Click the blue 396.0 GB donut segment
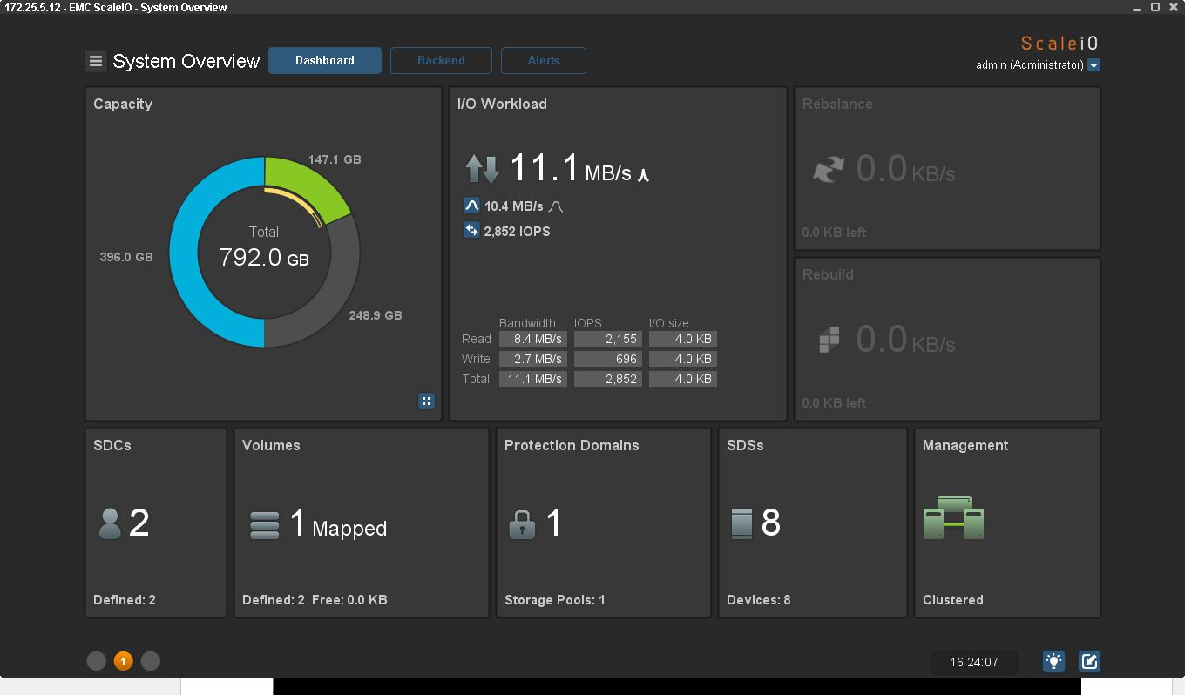This screenshot has width=1185, height=695. 185,253
